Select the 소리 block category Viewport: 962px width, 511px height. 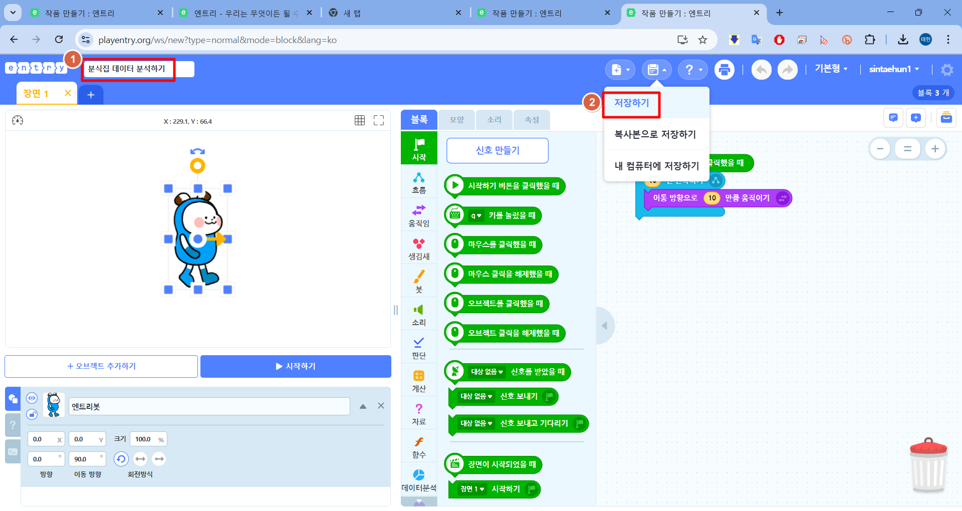[419, 315]
